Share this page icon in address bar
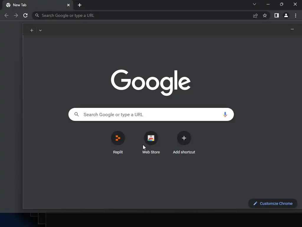The image size is (302, 227). 255,15
